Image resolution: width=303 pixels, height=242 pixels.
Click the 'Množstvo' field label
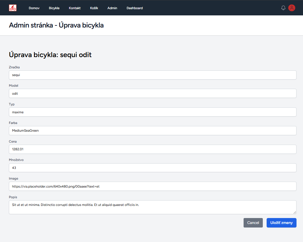coord(16,160)
